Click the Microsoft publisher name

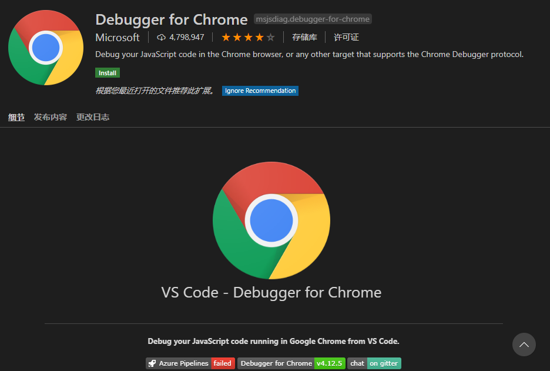point(118,38)
